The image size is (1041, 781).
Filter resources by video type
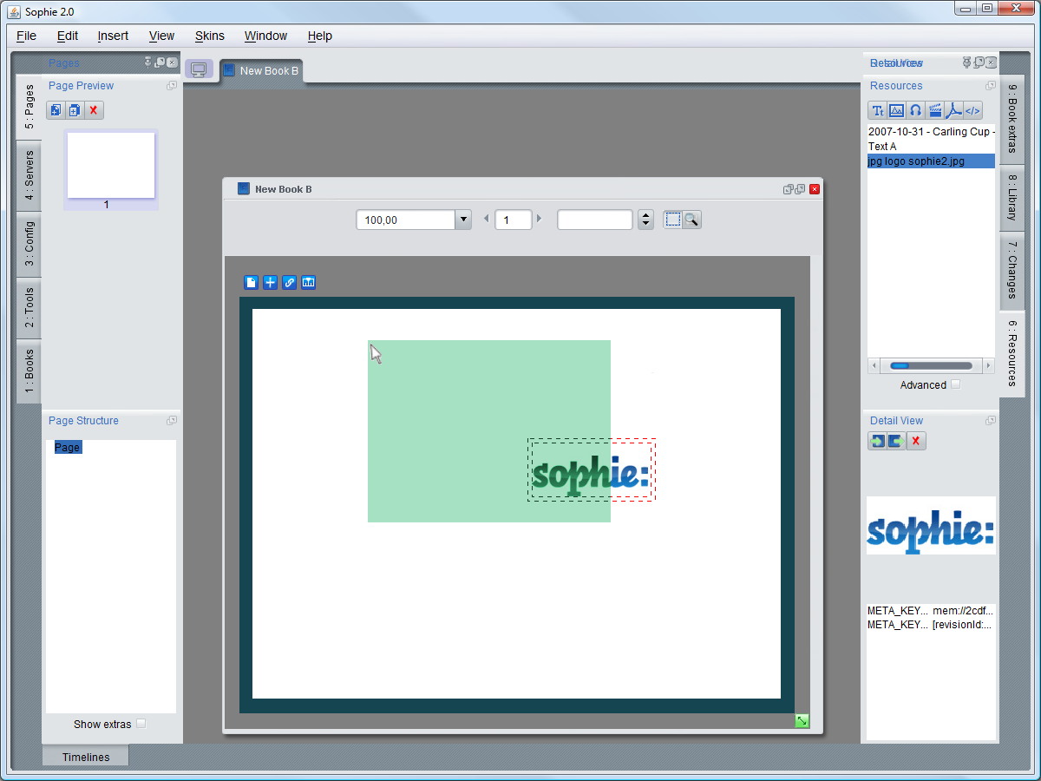point(935,110)
